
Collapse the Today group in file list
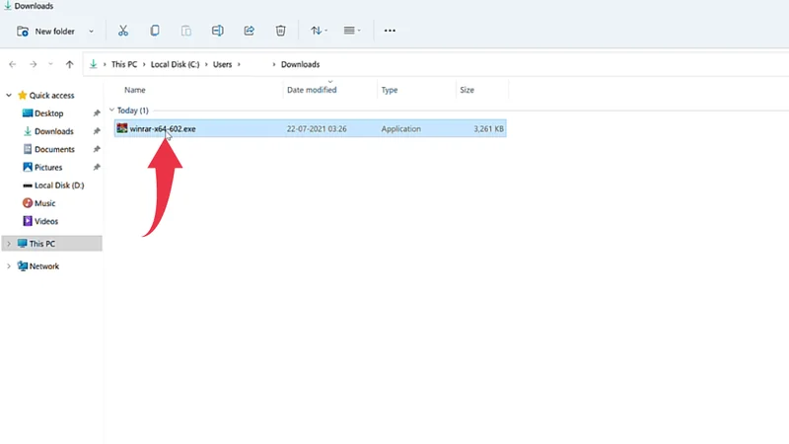click(x=111, y=111)
